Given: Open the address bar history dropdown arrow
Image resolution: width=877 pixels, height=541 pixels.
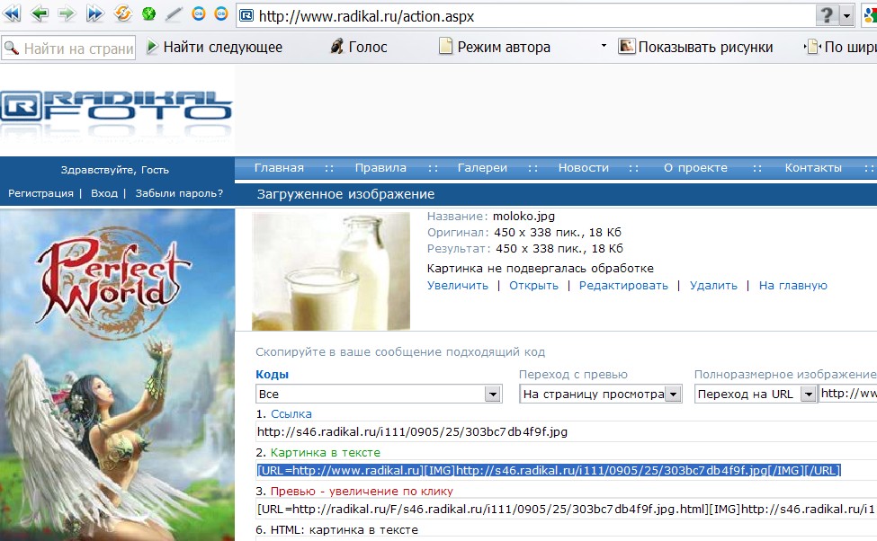Looking at the screenshot, I should click(846, 15).
